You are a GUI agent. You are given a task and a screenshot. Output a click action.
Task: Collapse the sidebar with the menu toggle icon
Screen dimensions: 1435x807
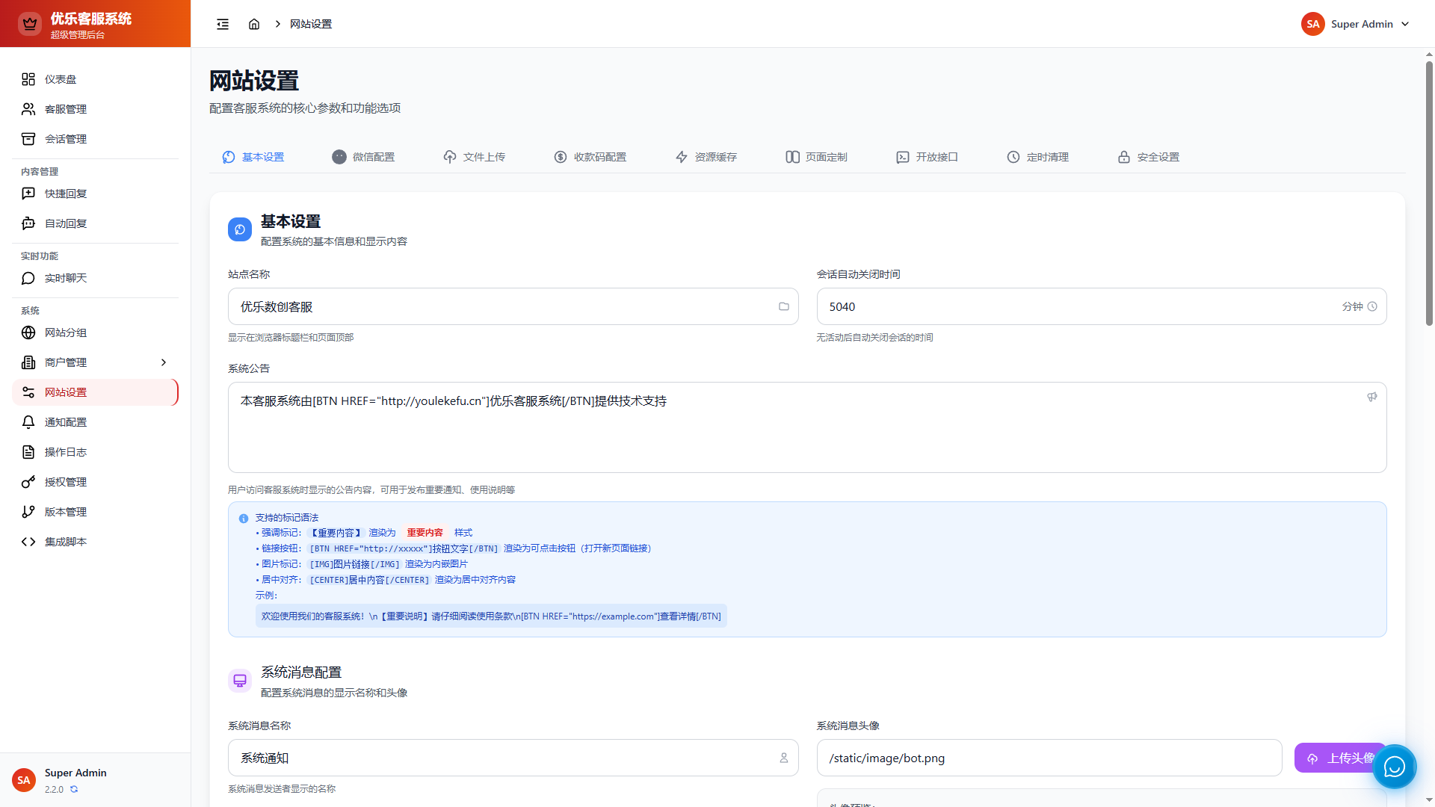pos(223,24)
